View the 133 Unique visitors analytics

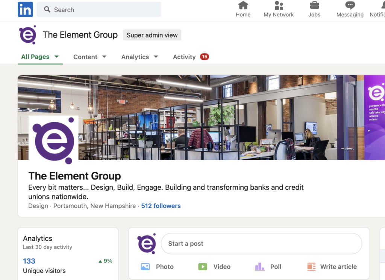[x=44, y=265]
